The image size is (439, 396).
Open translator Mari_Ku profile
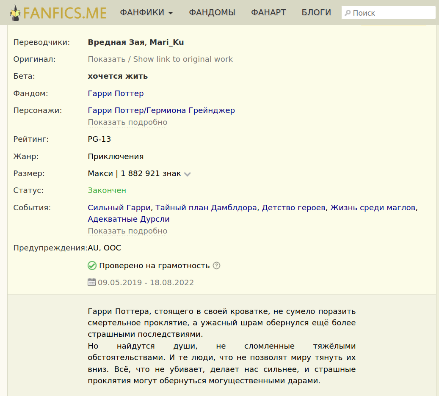(167, 42)
